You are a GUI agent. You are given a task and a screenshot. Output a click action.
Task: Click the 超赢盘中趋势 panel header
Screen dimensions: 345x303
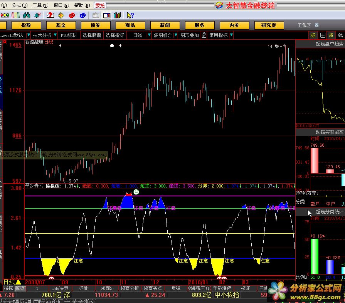pos(320,44)
